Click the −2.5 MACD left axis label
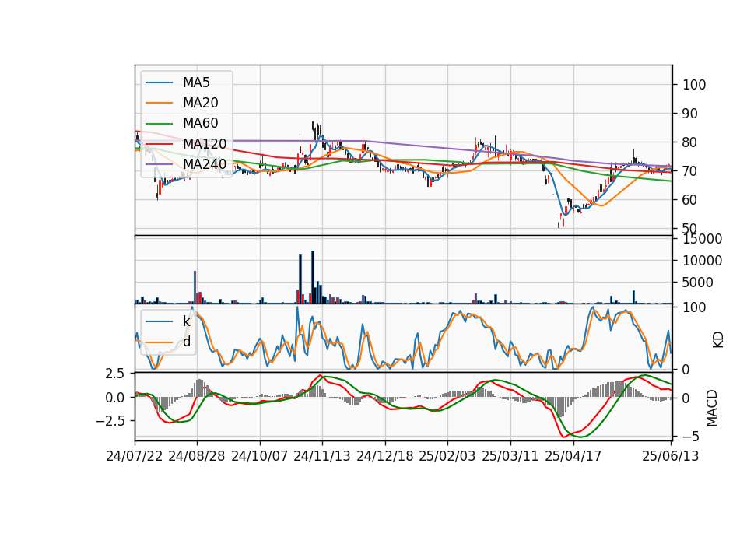Screen dimensions: 747x537 tap(110, 421)
